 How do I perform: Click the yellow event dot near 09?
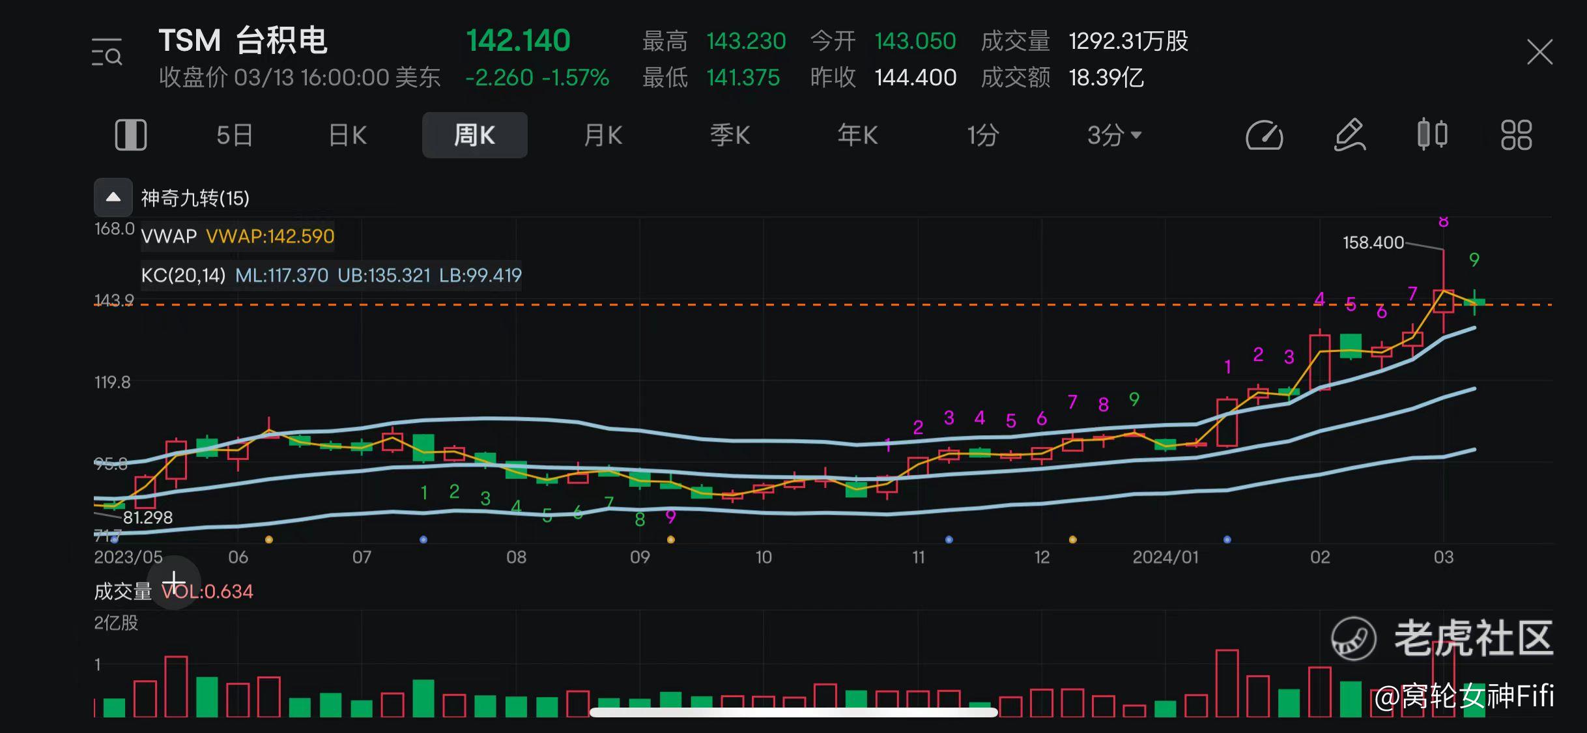[671, 539]
